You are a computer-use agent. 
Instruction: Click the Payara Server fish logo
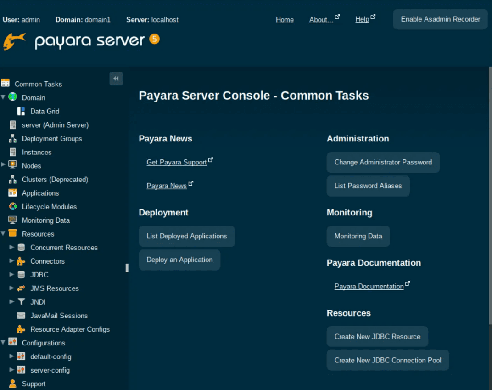(14, 40)
